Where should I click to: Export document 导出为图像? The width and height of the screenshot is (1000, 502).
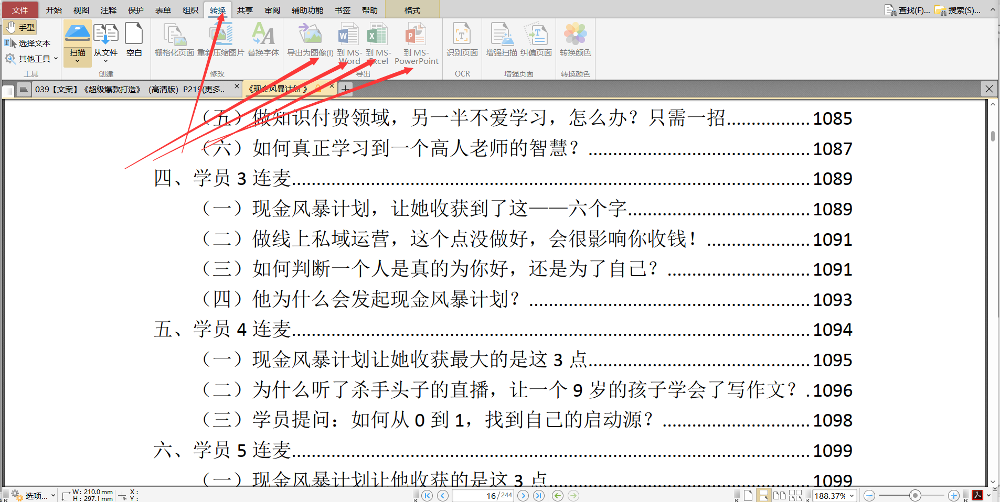pos(310,40)
